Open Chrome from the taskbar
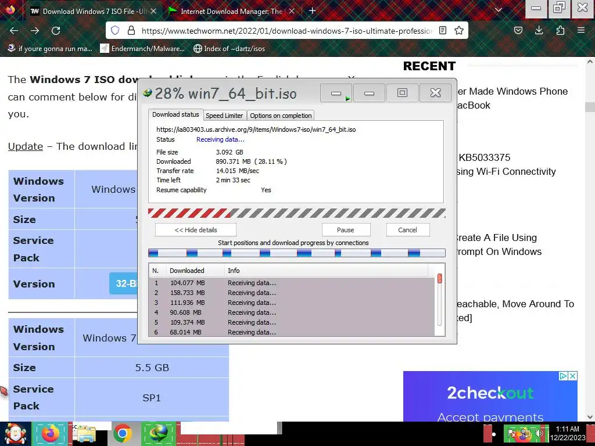 coord(122,434)
